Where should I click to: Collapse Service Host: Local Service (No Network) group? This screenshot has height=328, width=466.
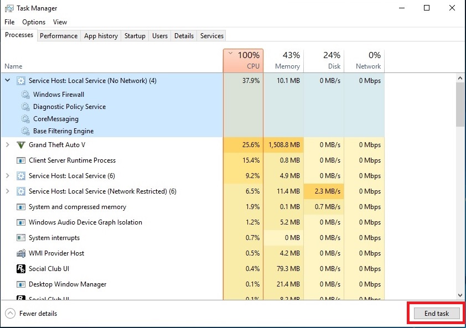tap(8, 80)
